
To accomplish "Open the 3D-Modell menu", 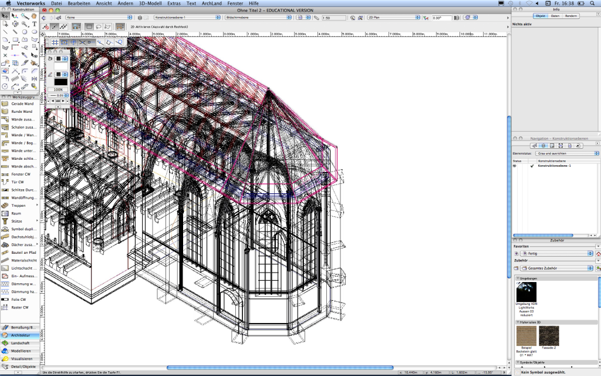I will [150, 3].
